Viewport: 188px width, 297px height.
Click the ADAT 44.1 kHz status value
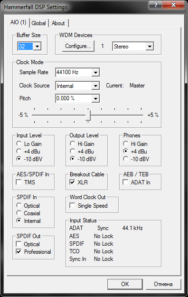[132, 228]
